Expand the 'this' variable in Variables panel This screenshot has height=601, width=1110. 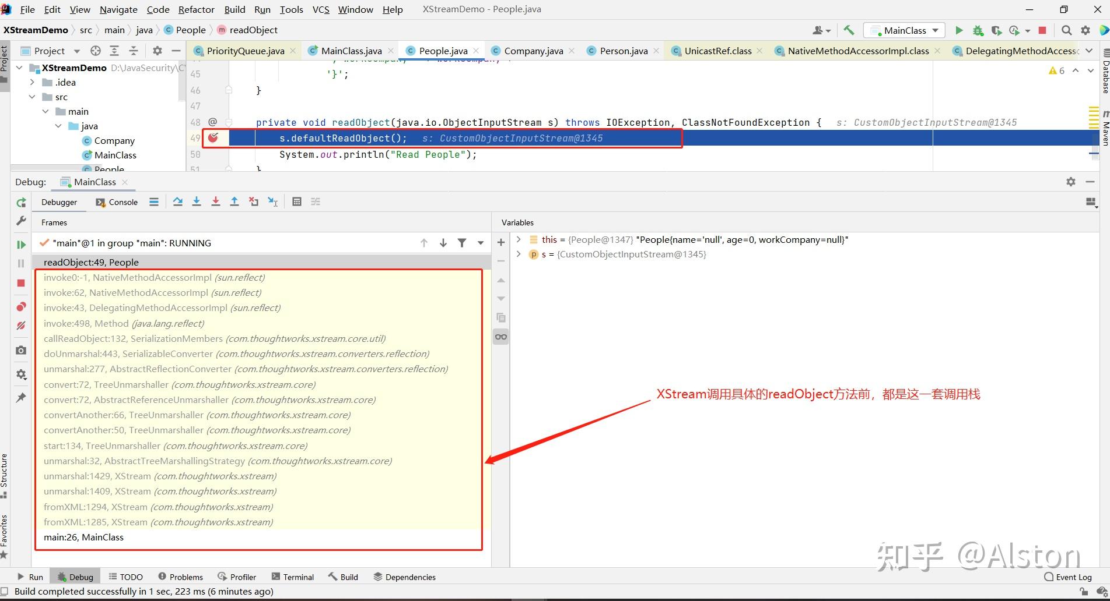tap(519, 239)
